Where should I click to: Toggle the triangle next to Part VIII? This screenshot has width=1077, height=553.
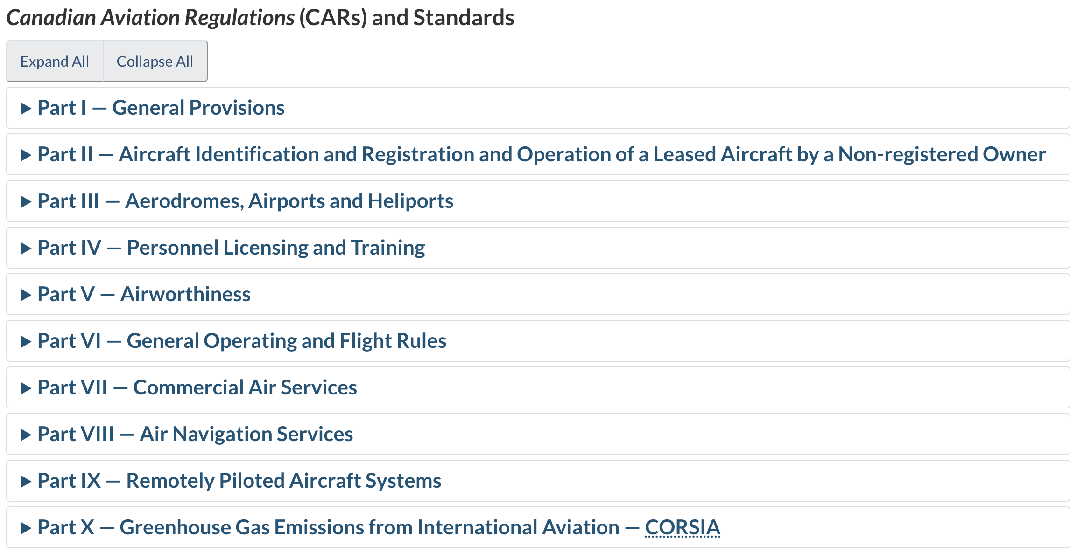pos(26,435)
